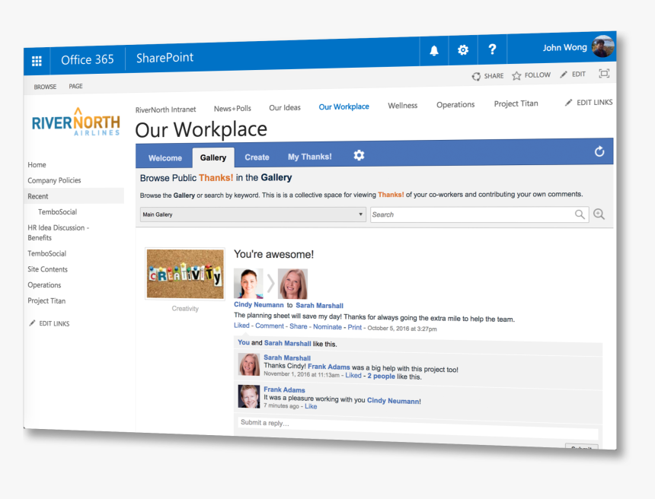Screen dimensions: 655x499
Task: Open settings gear in the blue header
Action: [463, 50]
